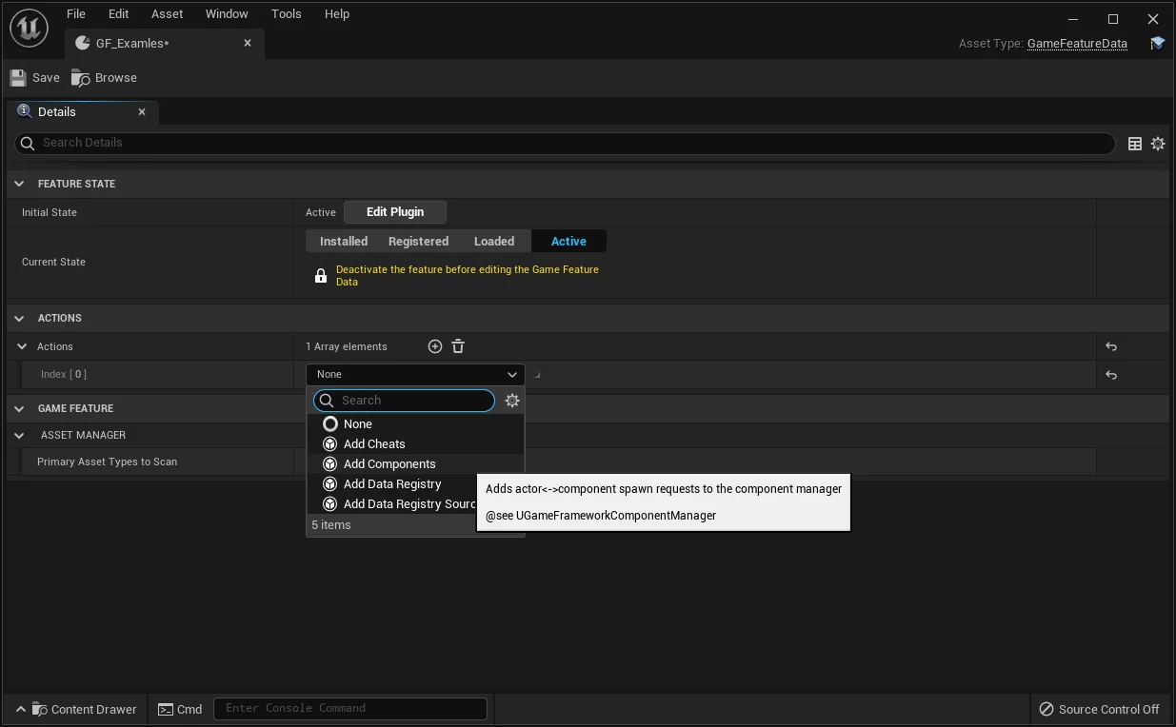1176x727 pixels.
Task: Open the dropdown search options gear
Action: [x=512, y=401]
